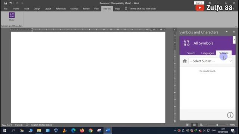The width and height of the screenshot is (239, 134).
Task: Switch to Web Layout view
Action: [x=201, y=125]
